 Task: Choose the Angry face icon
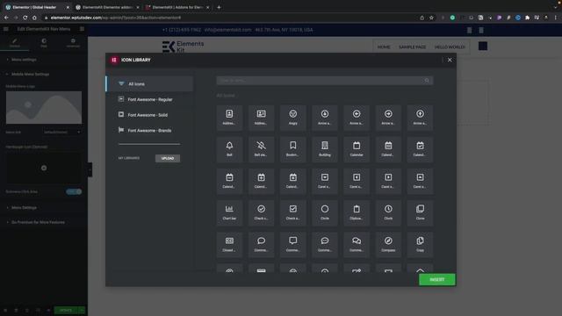292,118
